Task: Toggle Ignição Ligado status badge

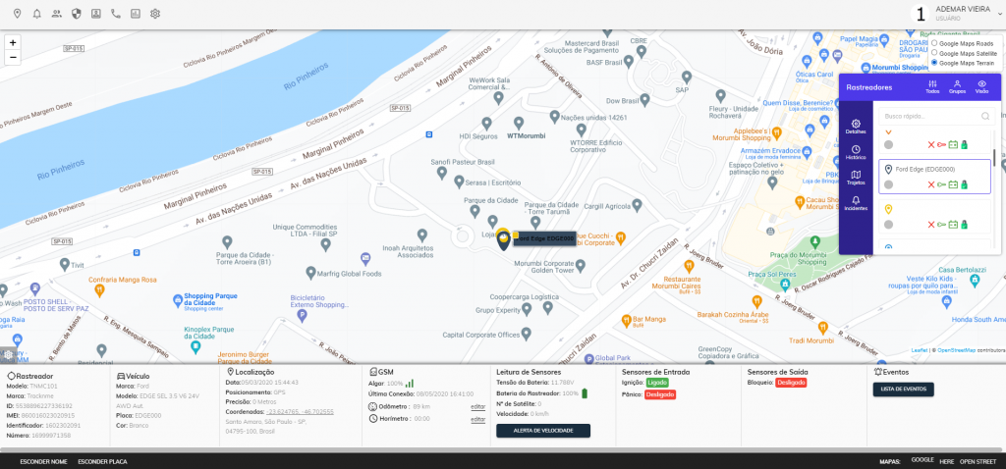Action: click(x=657, y=383)
